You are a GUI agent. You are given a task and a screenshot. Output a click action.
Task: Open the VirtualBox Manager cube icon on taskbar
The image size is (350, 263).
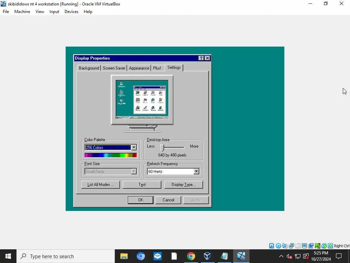pyautogui.click(x=207, y=256)
